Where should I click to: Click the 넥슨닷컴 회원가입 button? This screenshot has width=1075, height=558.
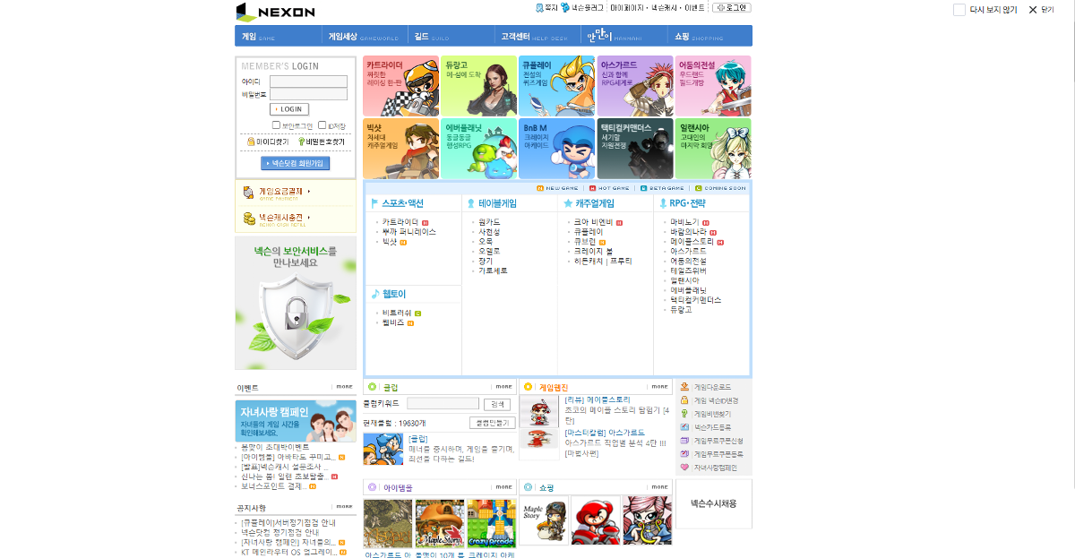click(296, 164)
